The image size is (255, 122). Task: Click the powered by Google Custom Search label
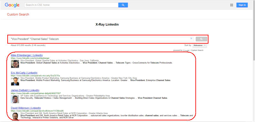(188, 50)
